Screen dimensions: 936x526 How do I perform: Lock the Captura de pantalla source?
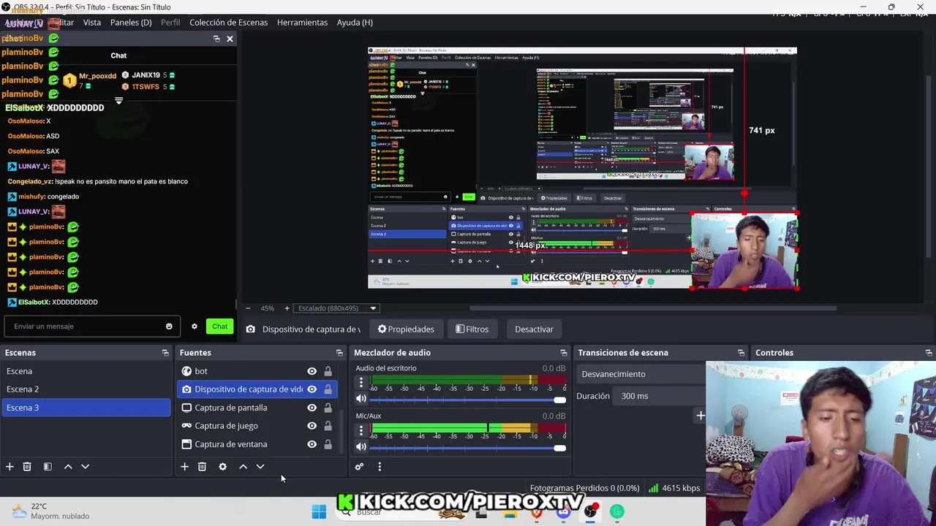pyautogui.click(x=328, y=408)
